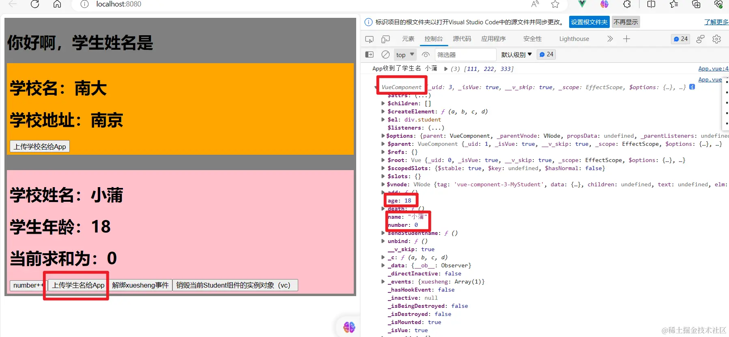Viewport: 729px width, 337px height.
Task: Click the info icon in the DevTools banner
Action: [x=368, y=22]
